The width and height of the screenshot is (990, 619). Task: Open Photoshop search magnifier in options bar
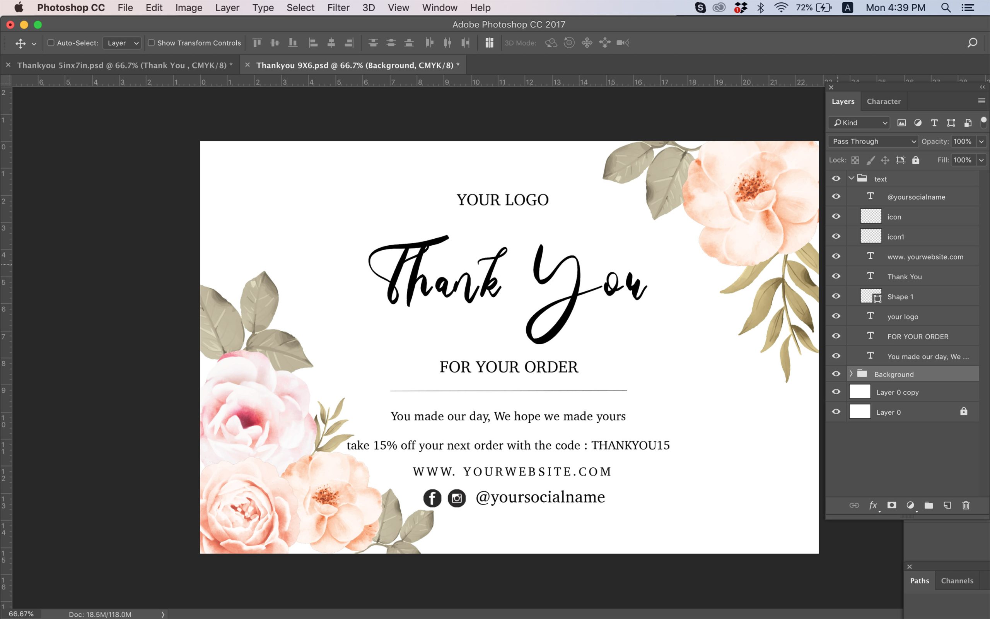pos(973,43)
